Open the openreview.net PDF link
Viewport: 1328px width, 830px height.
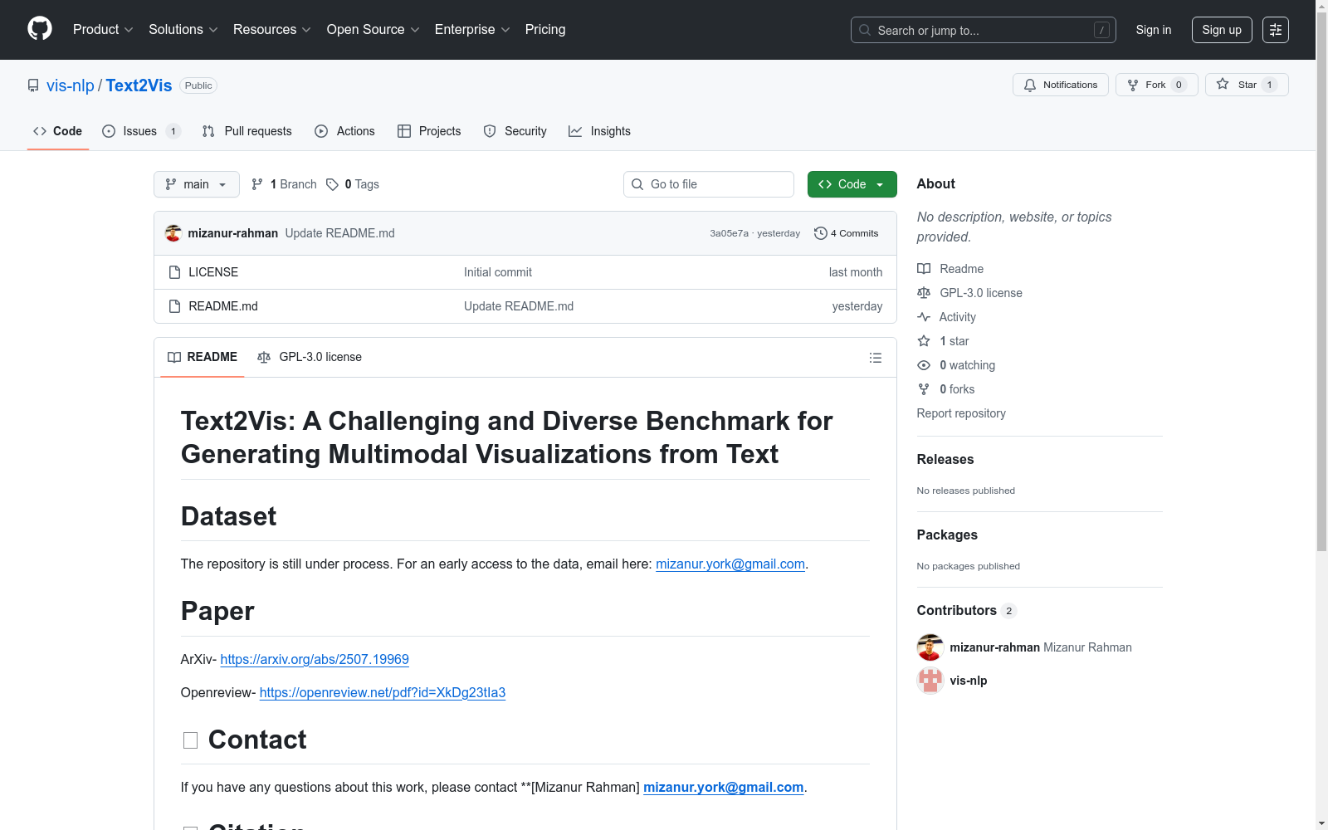tap(383, 693)
